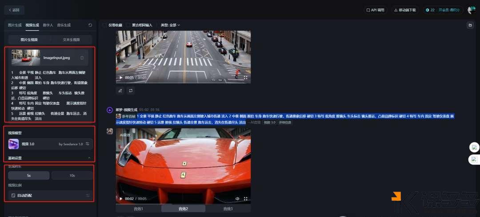Choose the 文本生视频 mode

(x=71, y=39)
